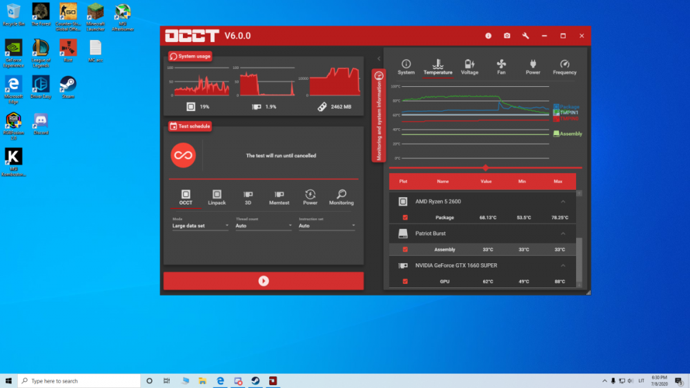This screenshot has width=690, height=388.
Task: Collapse the monitoring panel with left chevron
Action: click(x=379, y=59)
